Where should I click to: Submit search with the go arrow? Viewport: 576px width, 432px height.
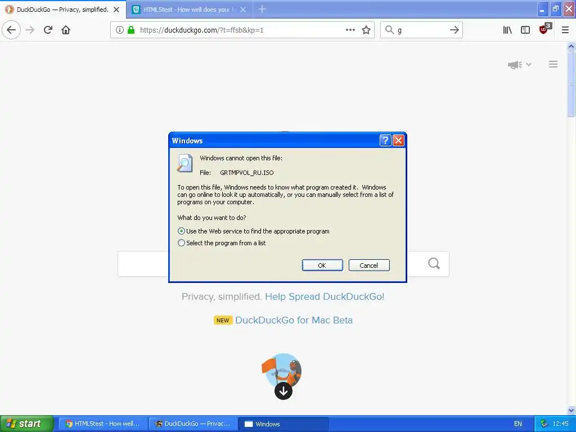coord(454,30)
